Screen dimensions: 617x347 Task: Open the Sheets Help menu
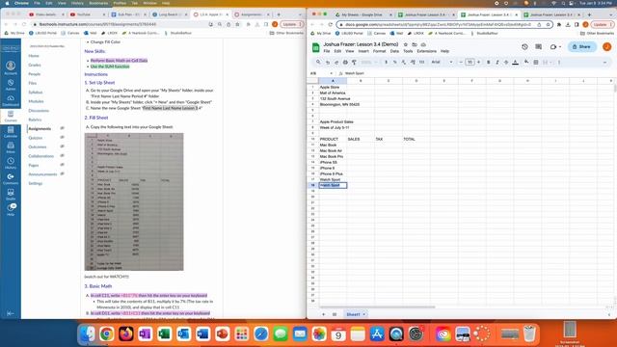[x=444, y=51]
